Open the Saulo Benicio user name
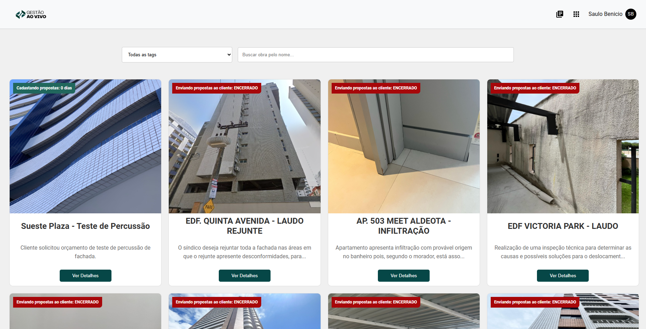The height and width of the screenshot is (329, 646). (605, 14)
